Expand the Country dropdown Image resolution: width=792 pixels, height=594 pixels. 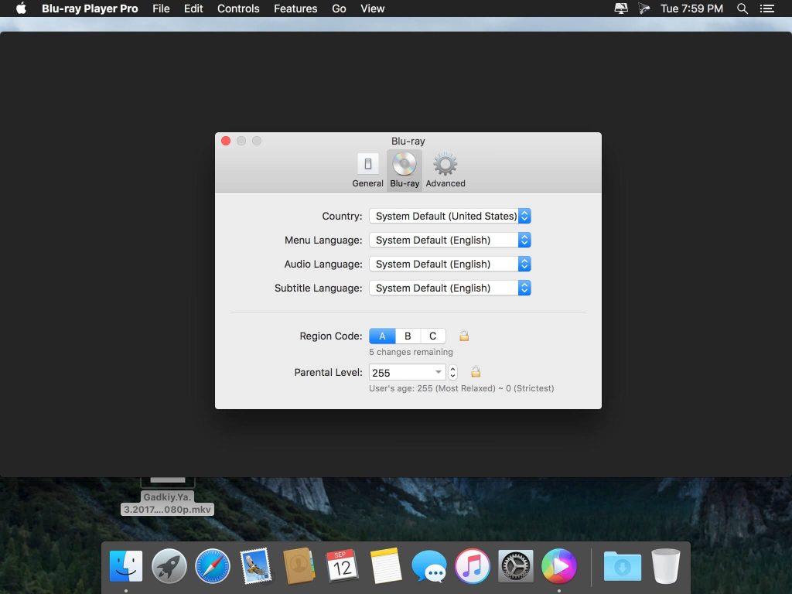(449, 216)
